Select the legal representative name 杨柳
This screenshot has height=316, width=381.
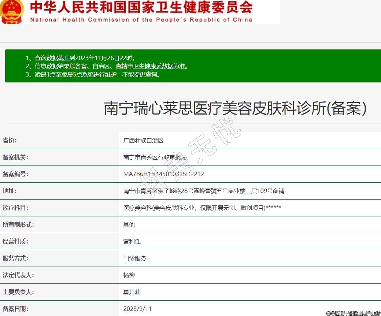(129, 275)
